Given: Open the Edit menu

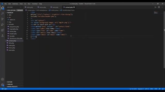Looking at the screenshot, I should [10, 4].
